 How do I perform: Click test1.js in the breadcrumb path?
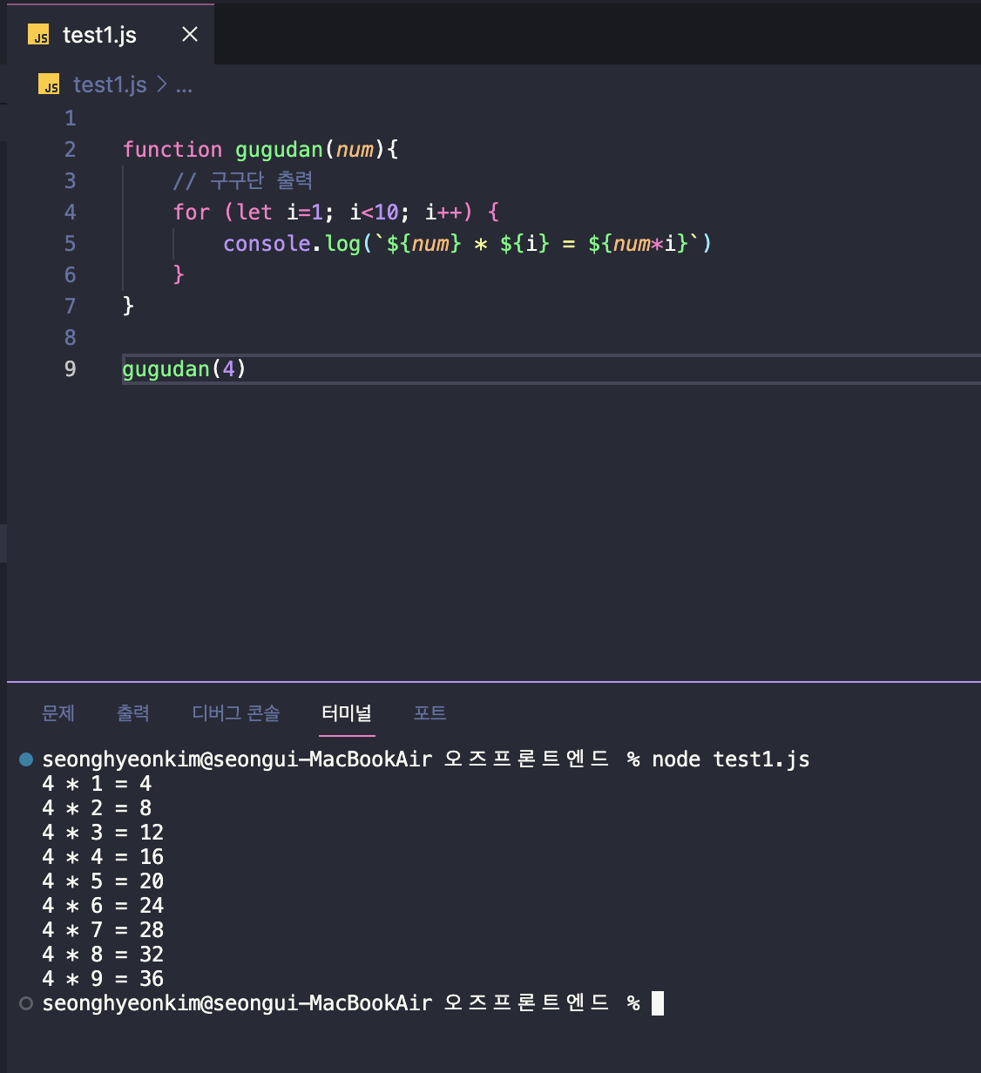110,84
